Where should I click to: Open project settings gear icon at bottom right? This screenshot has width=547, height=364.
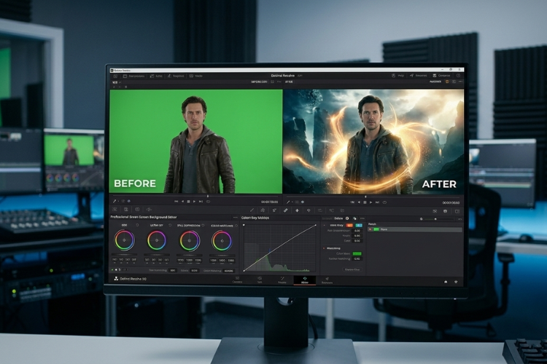click(458, 281)
